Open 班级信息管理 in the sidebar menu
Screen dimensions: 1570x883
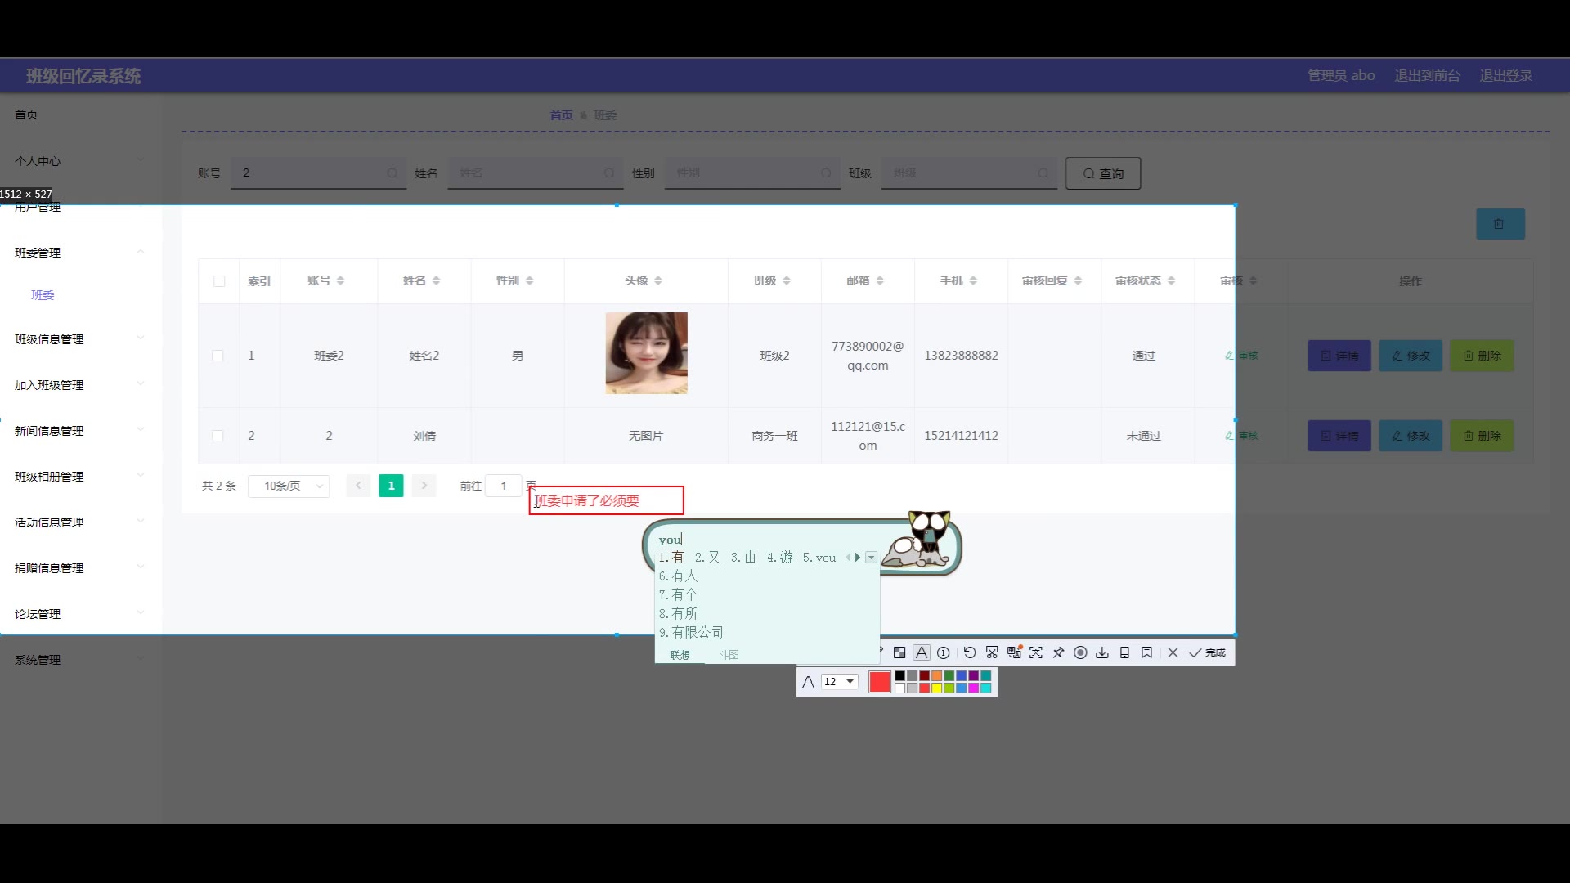(x=49, y=339)
